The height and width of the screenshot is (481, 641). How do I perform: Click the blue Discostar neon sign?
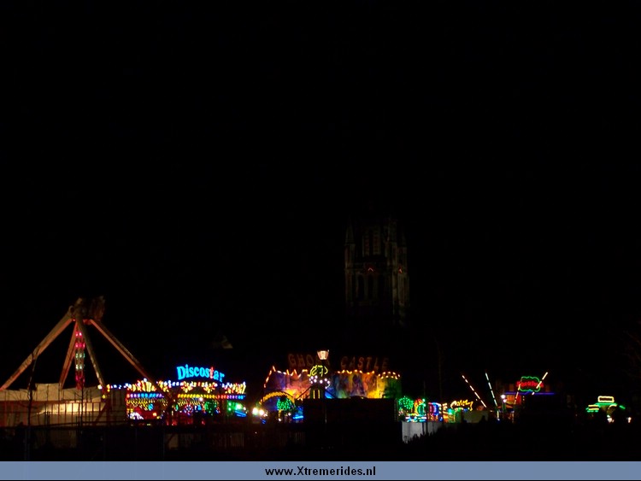tap(200, 372)
